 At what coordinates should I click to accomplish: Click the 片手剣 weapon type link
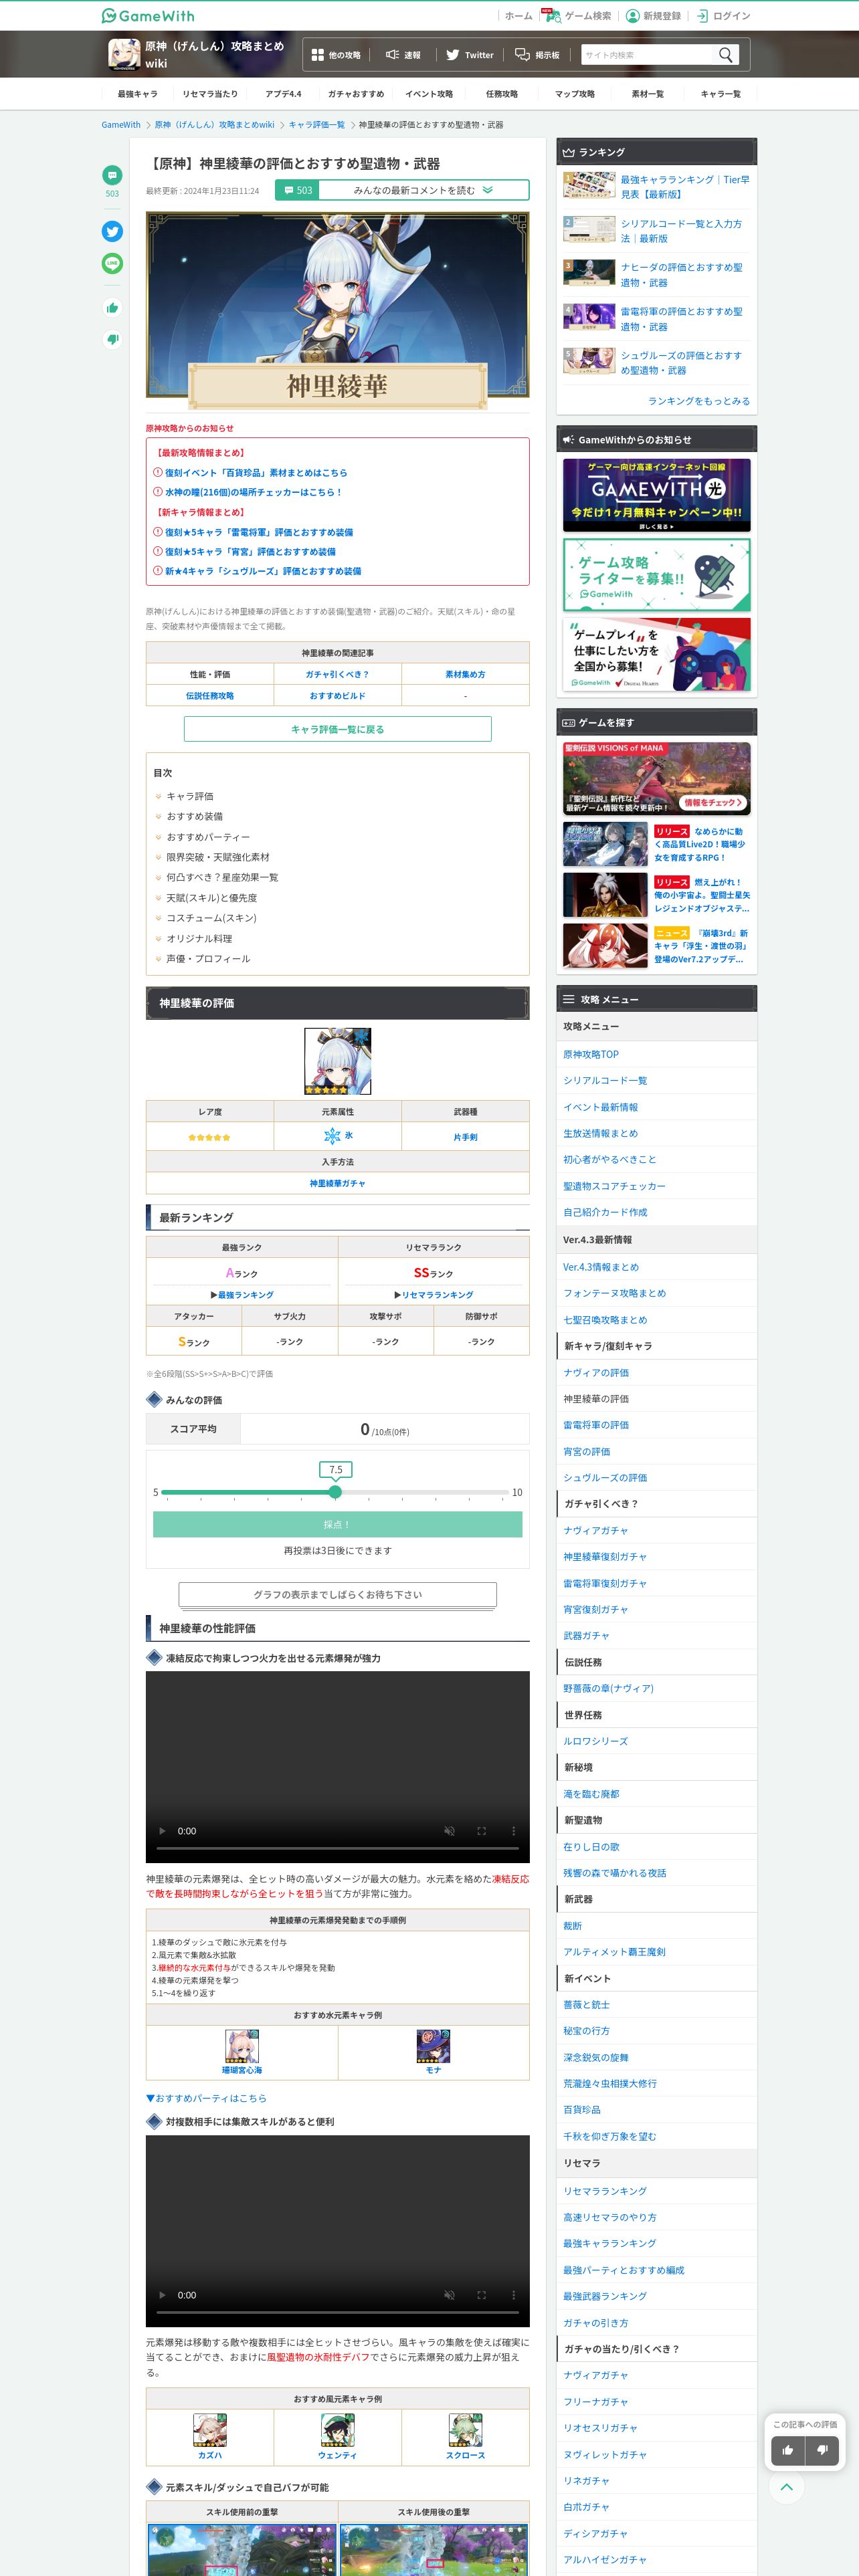(465, 1137)
